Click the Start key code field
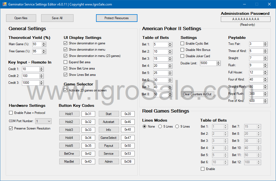This screenshot has height=181, width=276. click(128, 114)
